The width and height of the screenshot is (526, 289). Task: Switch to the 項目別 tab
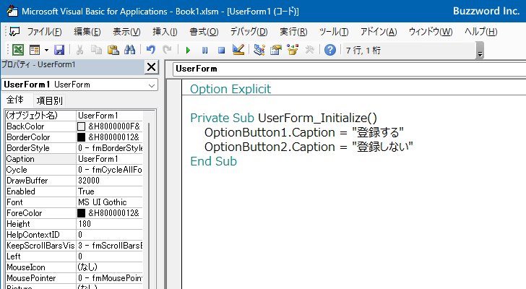[x=50, y=100]
